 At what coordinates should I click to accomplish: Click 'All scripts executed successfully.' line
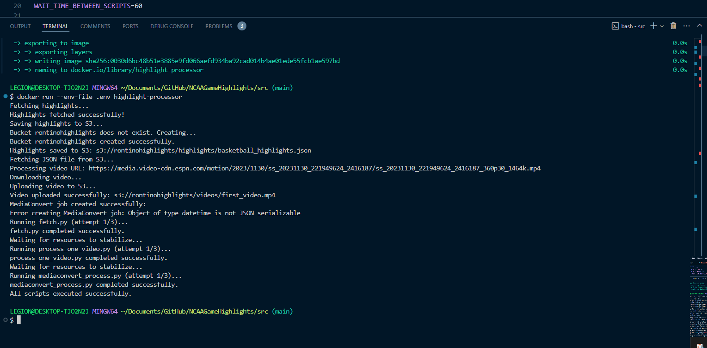point(70,293)
